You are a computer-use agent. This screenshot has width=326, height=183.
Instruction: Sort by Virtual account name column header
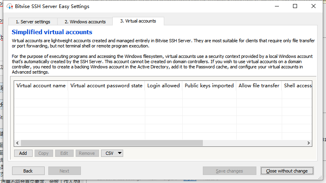41,86
